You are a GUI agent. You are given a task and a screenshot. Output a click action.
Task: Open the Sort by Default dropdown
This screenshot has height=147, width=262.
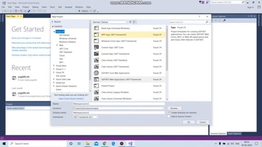tap(114, 22)
